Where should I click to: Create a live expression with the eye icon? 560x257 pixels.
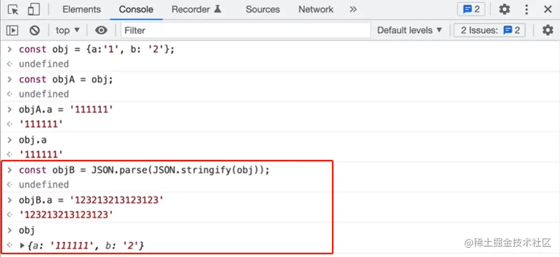coord(101,30)
